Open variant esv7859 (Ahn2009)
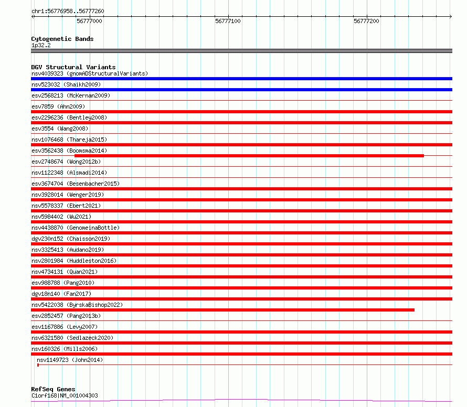This screenshot has height=407, width=467. coord(58,106)
